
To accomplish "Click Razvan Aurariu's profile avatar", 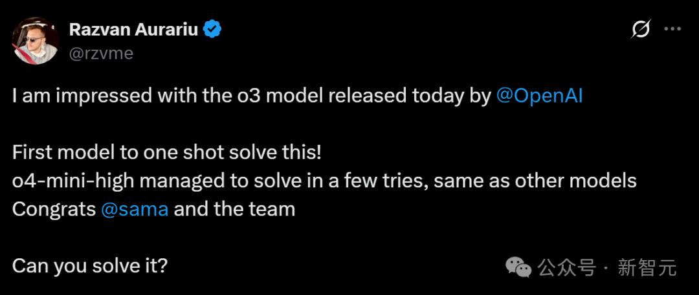I will click(x=35, y=41).
